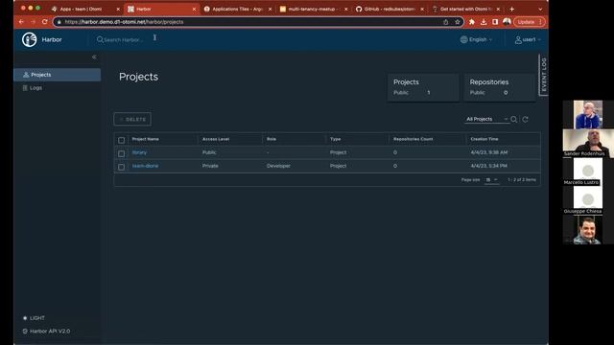This screenshot has width=614, height=345.
Task: Toggle the browser side panel icon
Action: coord(495,22)
